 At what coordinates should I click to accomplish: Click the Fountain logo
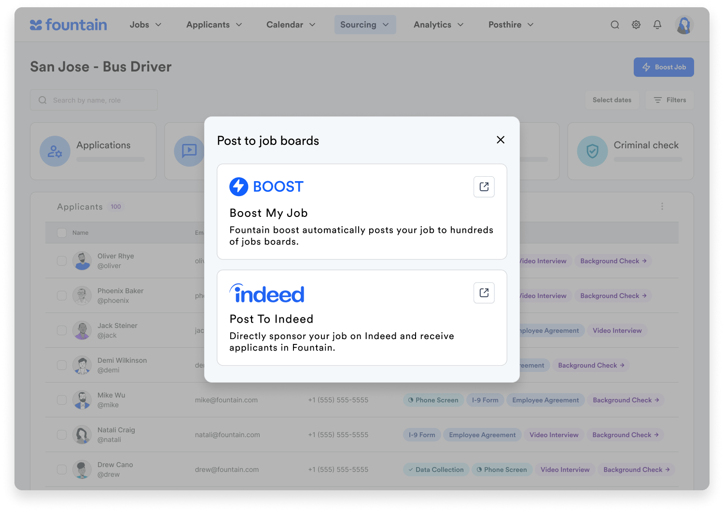coord(69,25)
